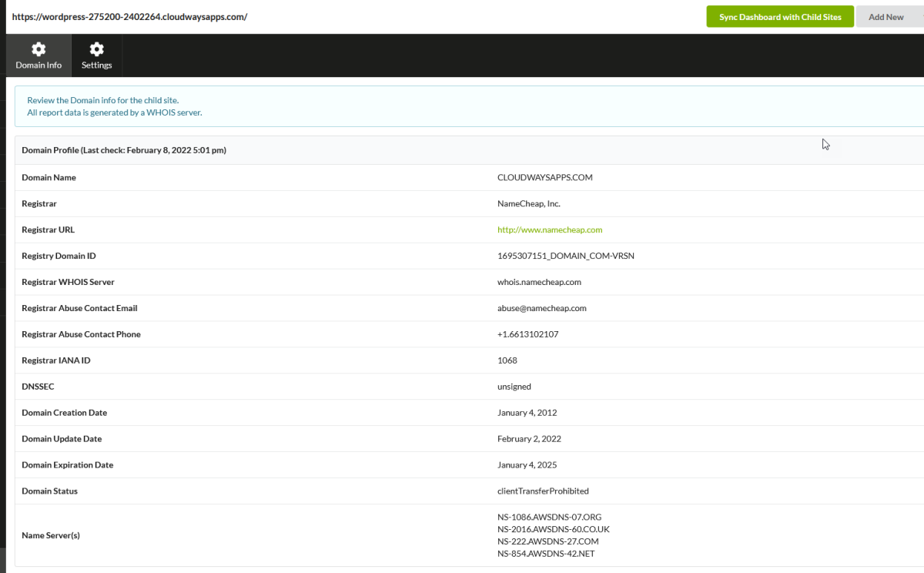Click the Domain Info gear icon

[38, 49]
